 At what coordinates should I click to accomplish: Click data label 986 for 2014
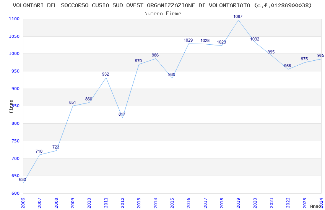point(155,55)
